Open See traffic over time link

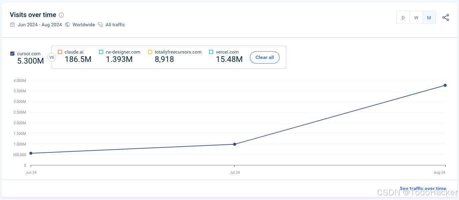point(423,188)
